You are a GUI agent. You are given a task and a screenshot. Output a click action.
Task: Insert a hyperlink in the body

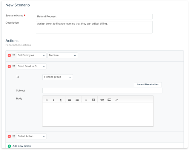pyautogui.click(x=102, y=100)
